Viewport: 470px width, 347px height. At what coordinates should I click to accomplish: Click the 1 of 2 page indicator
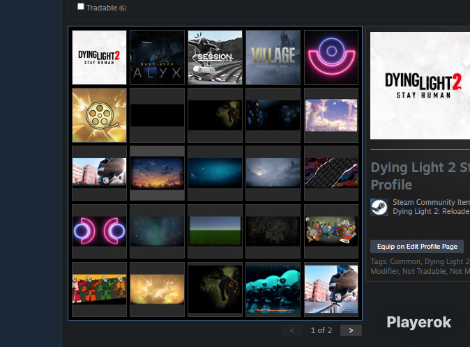[321, 330]
